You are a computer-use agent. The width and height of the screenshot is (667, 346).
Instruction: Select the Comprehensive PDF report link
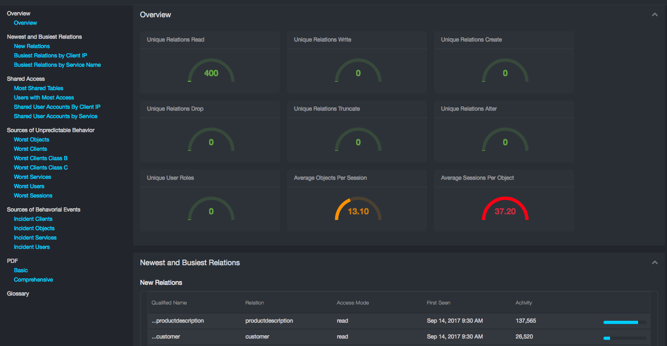33,280
